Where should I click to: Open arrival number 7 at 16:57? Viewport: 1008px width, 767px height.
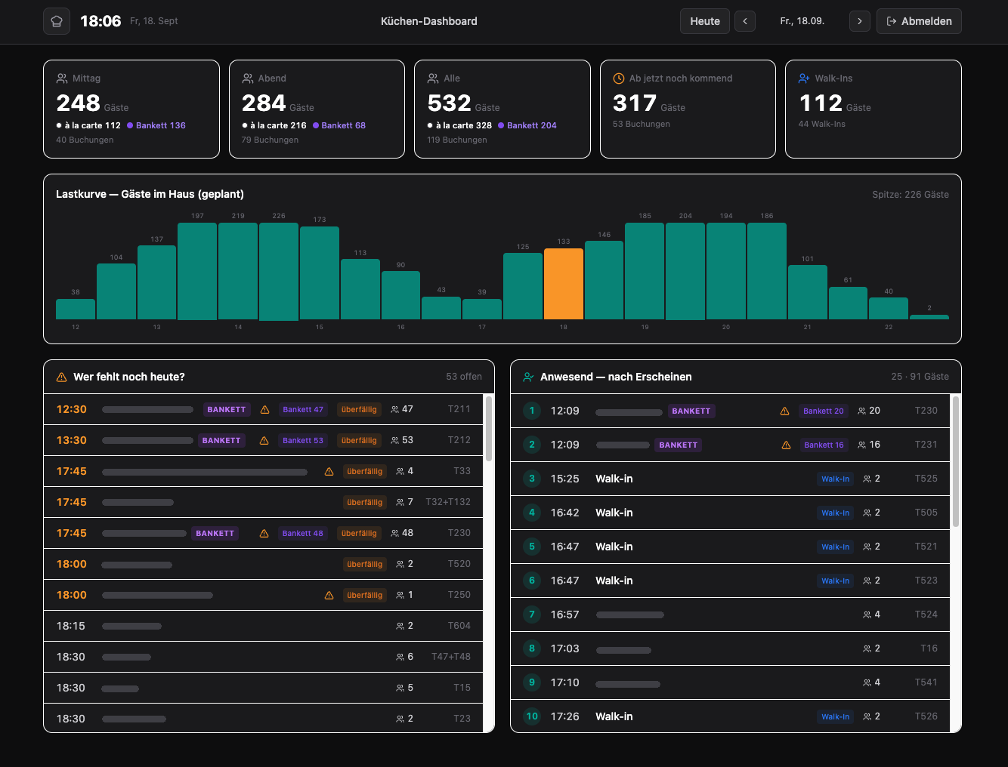point(730,615)
